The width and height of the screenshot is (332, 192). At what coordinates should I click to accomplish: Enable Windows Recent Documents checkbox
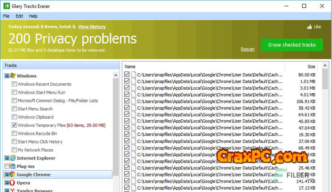click(14, 84)
